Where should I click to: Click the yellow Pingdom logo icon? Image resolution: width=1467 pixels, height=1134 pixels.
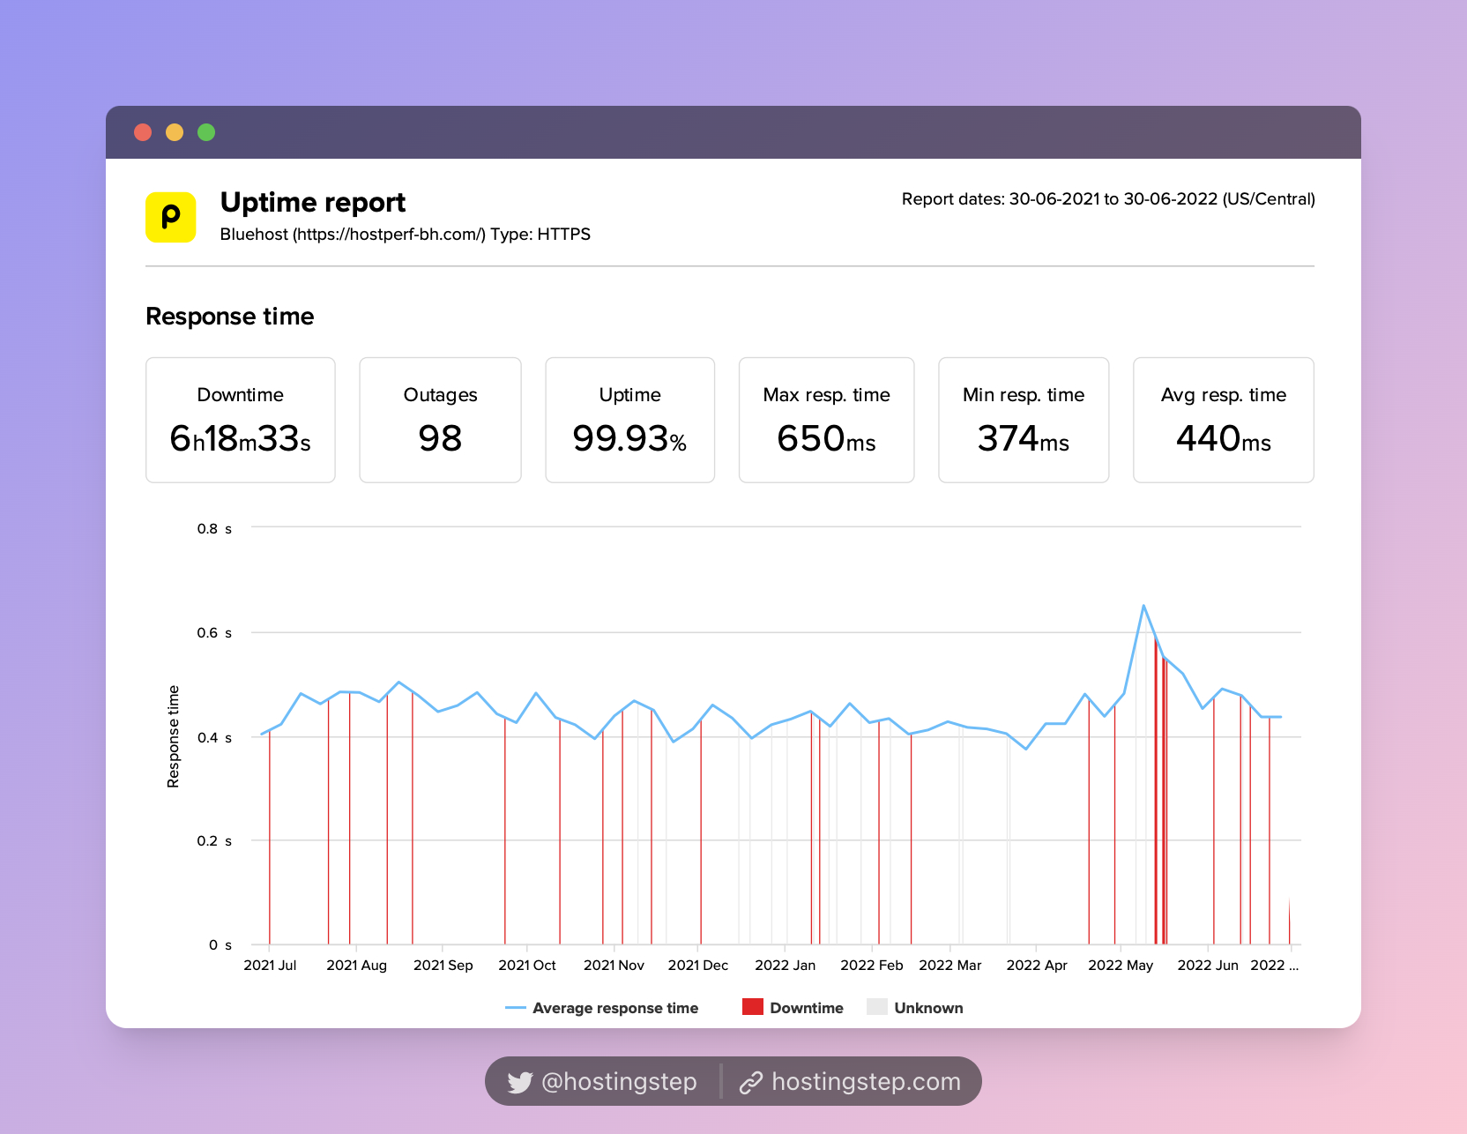tap(170, 217)
